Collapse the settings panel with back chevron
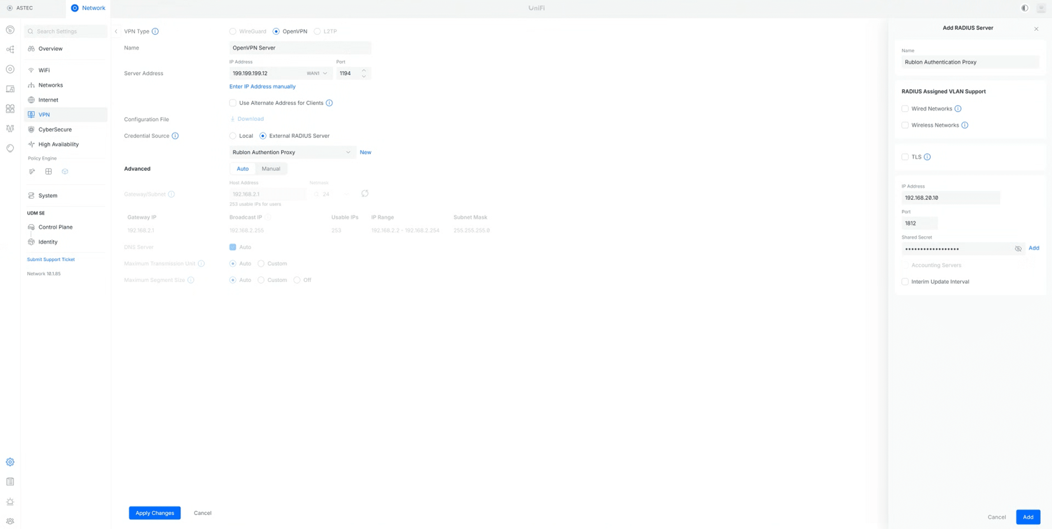Screen dimensions: 1052x529 click(116, 32)
